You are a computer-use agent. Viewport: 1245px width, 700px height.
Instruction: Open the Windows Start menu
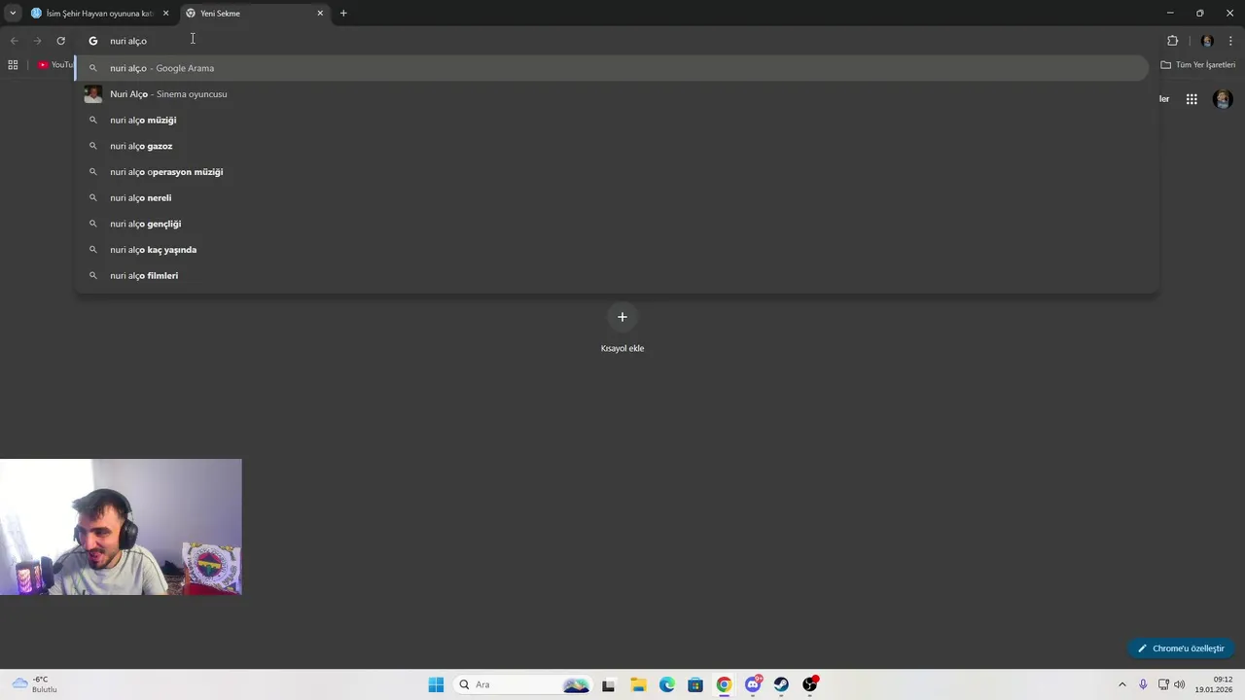tap(436, 684)
